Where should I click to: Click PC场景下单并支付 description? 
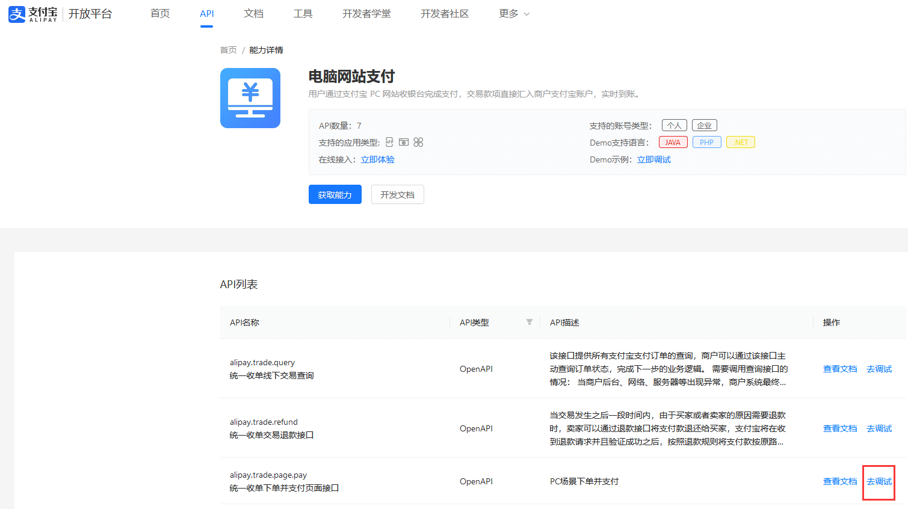click(x=584, y=481)
